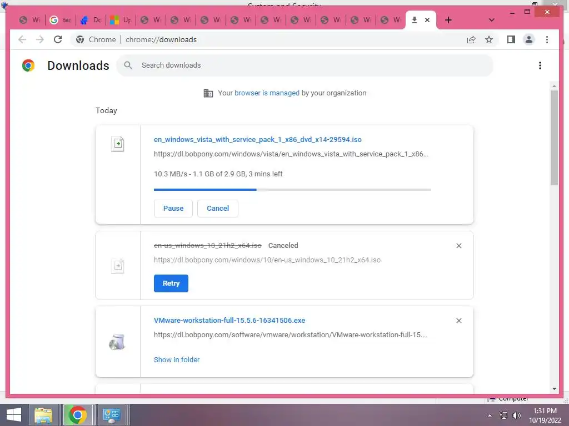Open the tab search chevron dropdown
The width and height of the screenshot is (569, 426).
491,20
